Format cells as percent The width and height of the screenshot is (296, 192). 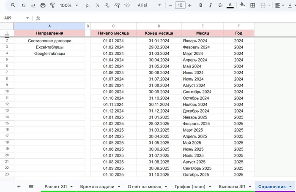click(97, 5)
